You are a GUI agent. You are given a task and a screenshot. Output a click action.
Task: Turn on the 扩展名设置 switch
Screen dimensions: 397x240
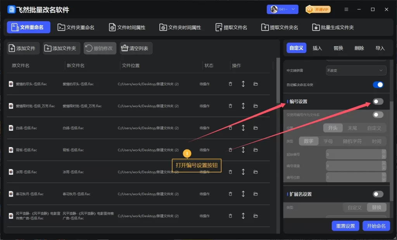378,194
